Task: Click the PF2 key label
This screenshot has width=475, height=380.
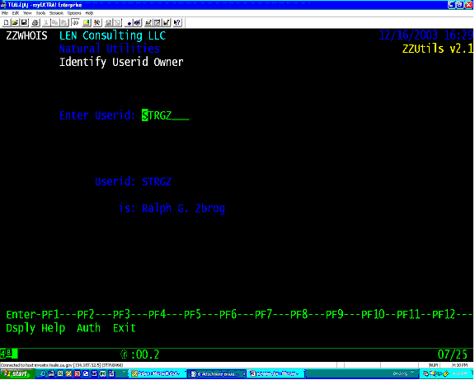Action: click(x=86, y=315)
